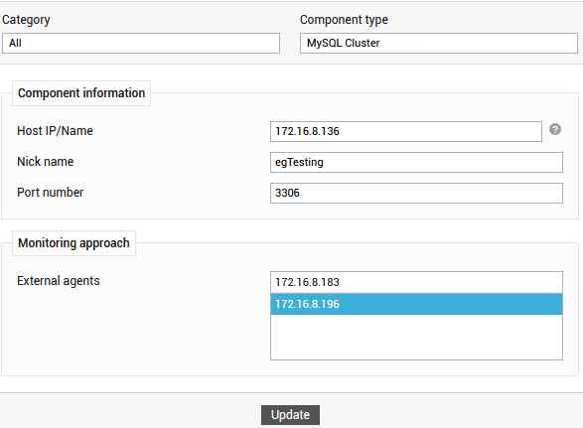Click the Component type label

click(344, 20)
